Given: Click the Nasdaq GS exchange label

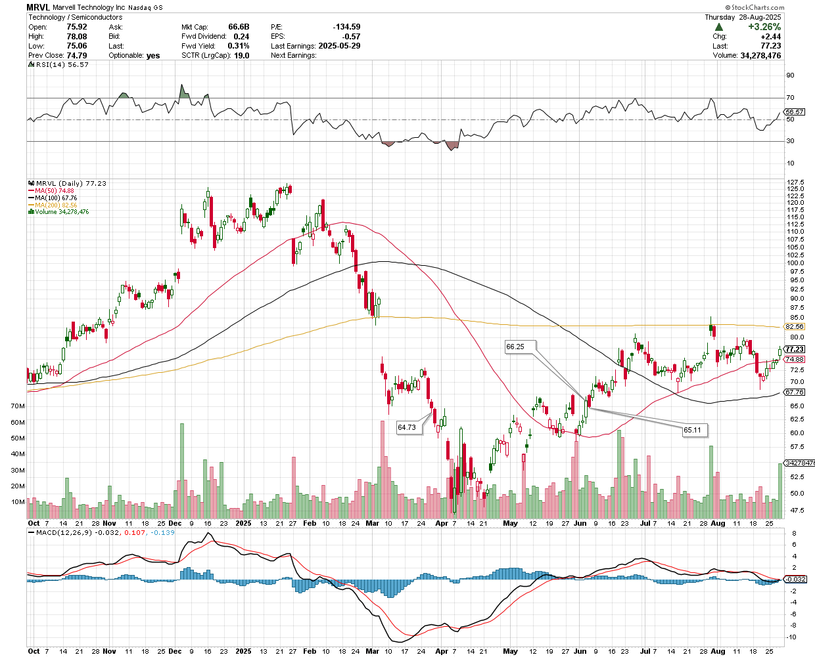Looking at the screenshot, I should pos(145,8).
